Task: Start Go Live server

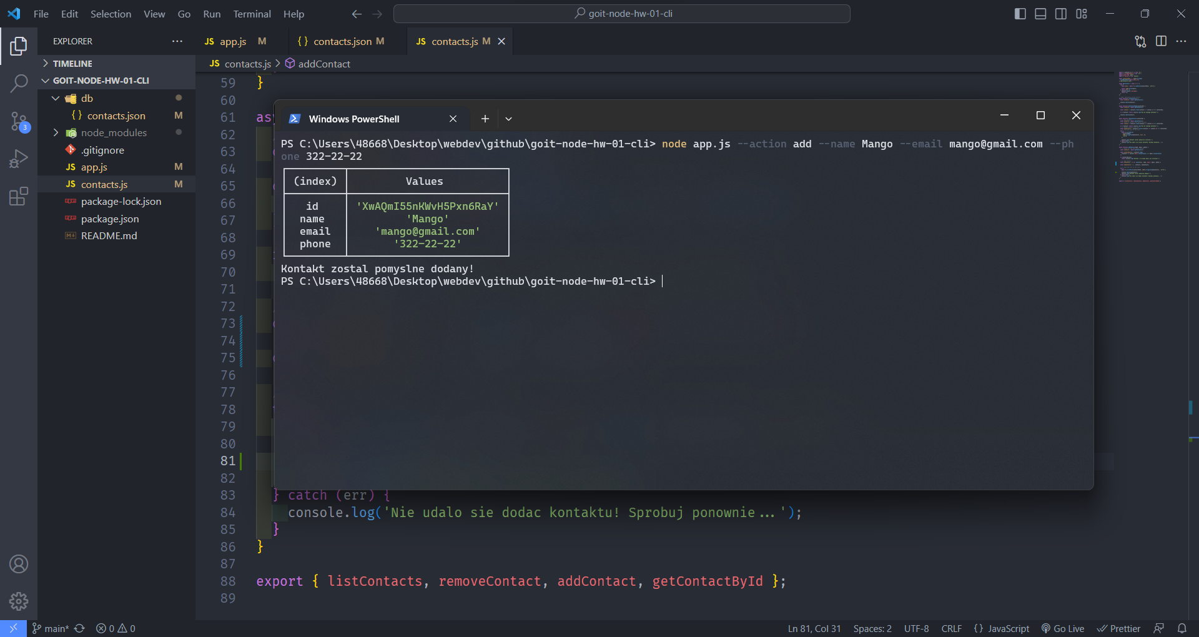Action: 1062,628
